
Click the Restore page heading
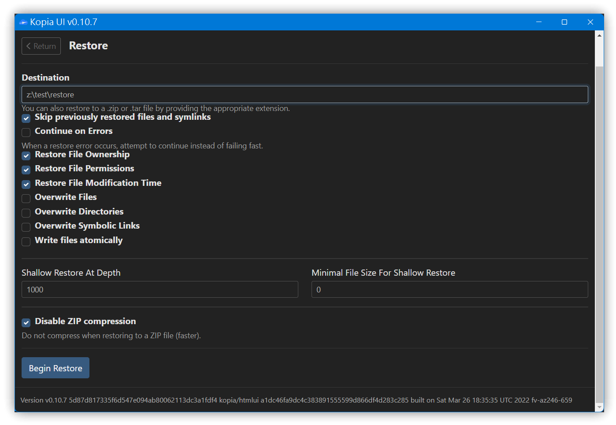coord(89,46)
